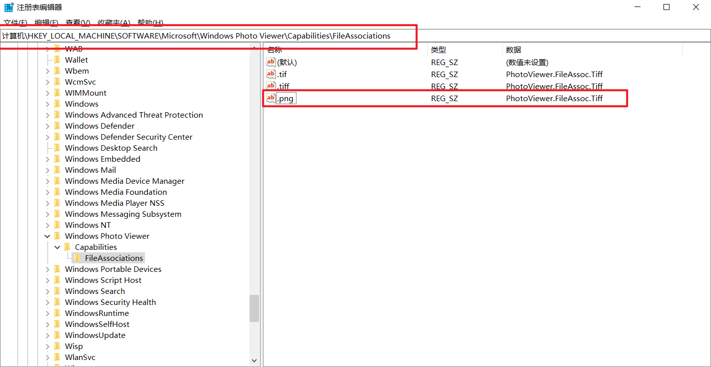Open the 收藏夹(A) menu

click(x=114, y=23)
